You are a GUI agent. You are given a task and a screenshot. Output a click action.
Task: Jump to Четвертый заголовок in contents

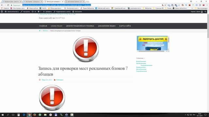tap(146, 65)
